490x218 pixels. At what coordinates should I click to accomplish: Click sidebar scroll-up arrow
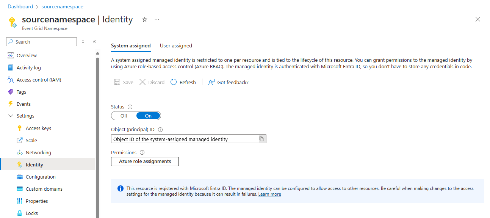point(97,53)
